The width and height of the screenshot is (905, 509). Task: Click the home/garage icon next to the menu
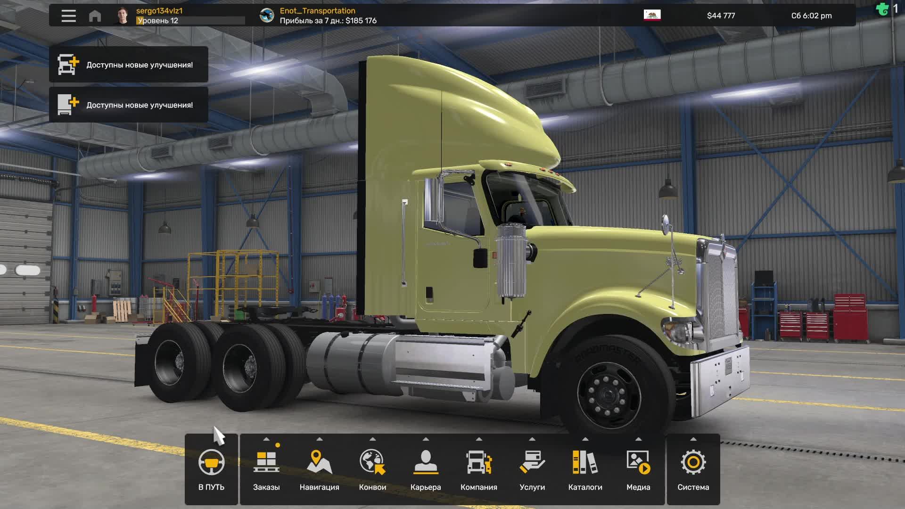tap(96, 16)
